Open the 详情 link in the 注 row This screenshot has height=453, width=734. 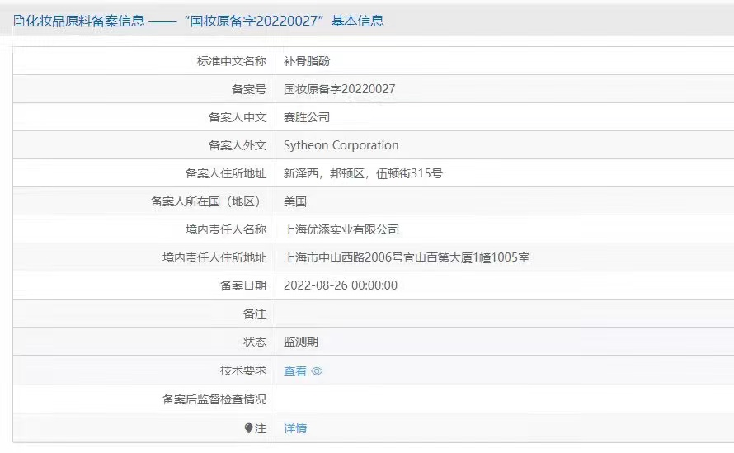295,428
